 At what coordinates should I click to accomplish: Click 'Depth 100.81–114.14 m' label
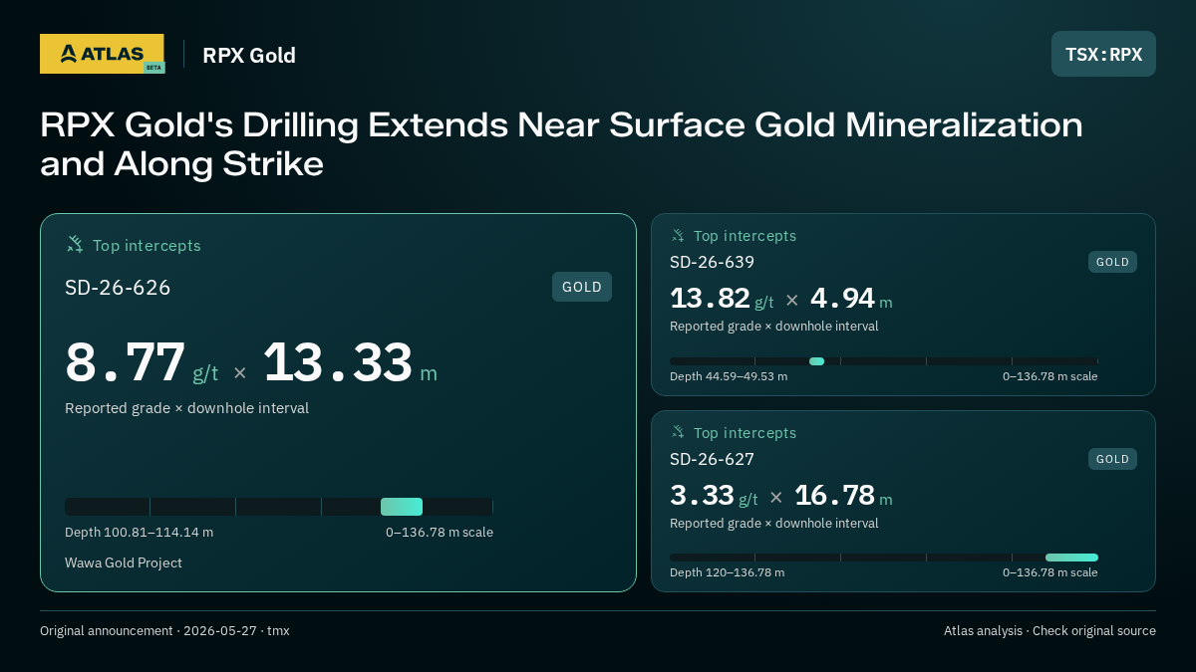139,533
